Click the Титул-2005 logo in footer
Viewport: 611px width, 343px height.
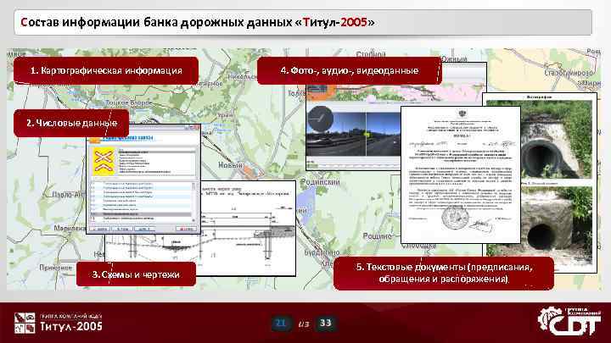(x=58, y=323)
